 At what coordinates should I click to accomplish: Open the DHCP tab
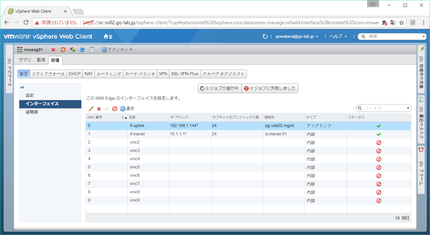tap(75, 74)
